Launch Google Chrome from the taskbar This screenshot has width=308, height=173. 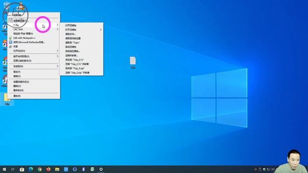pyautogui.click(x=39, y=169)
